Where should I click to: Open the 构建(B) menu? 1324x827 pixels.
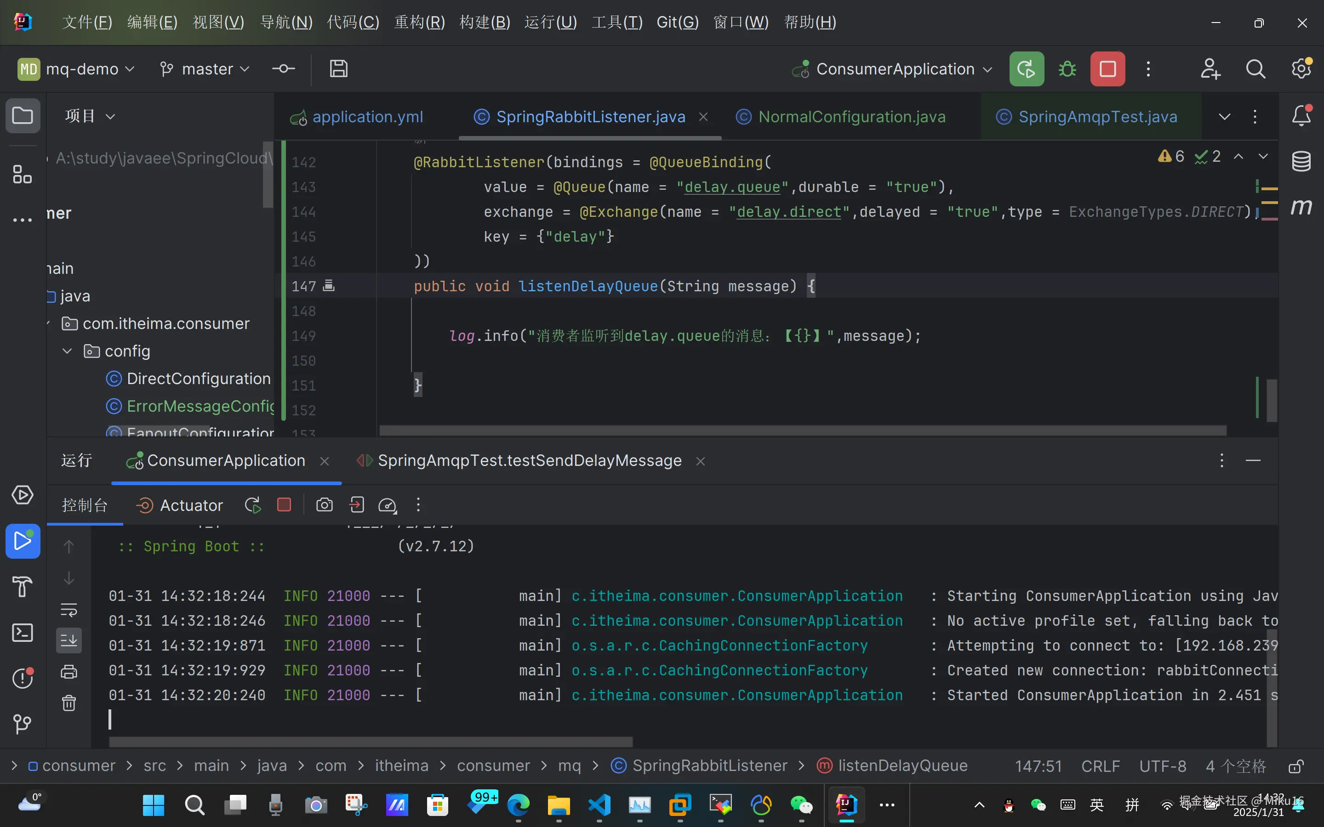point(485,23)
